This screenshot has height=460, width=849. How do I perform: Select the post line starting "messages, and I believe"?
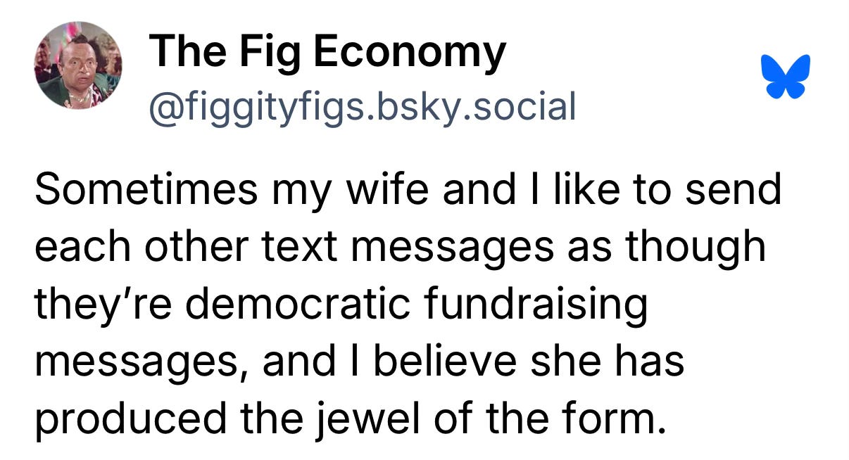[359, 362]
